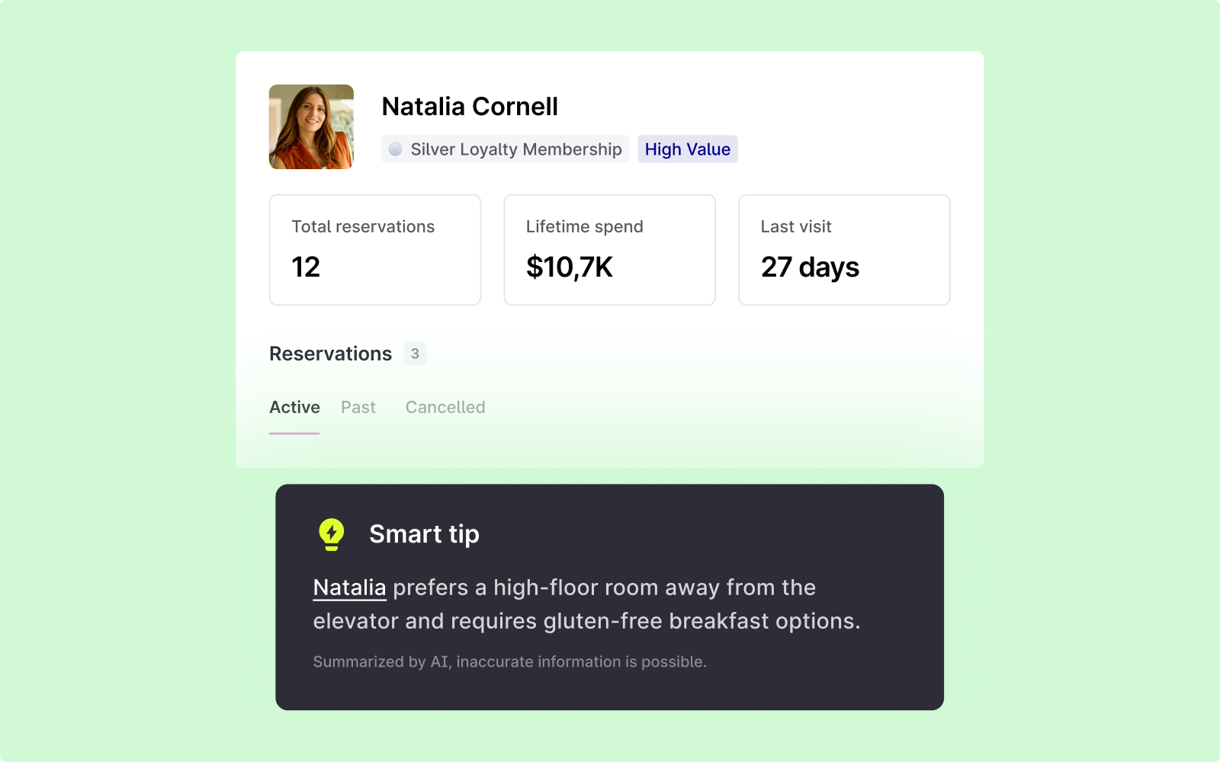Open the underlined Natalia link
Image resolution: width=1220 pixels, height=762 pixels.
coord(349,588)
